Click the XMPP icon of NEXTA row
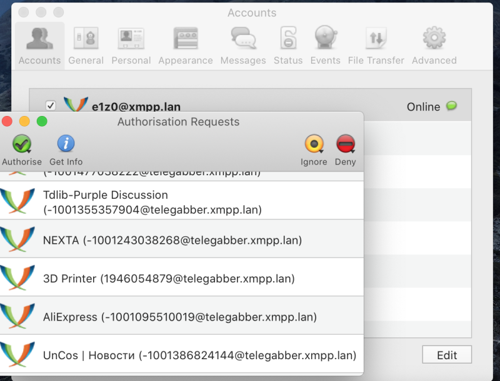 click(17, 239)
